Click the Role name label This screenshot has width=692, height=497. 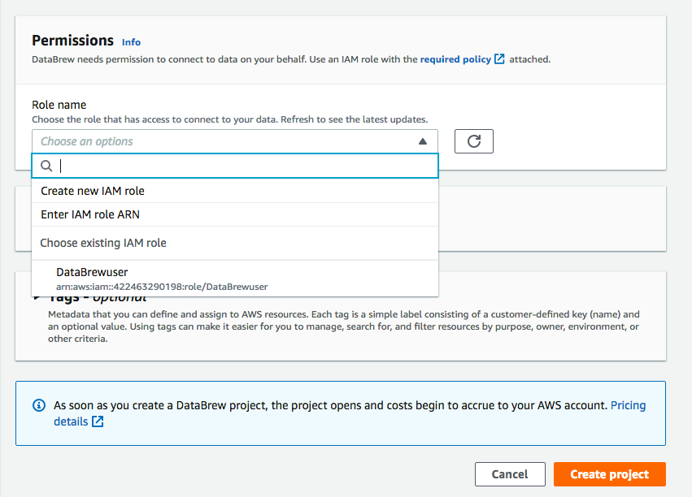[x=59, y=105]
